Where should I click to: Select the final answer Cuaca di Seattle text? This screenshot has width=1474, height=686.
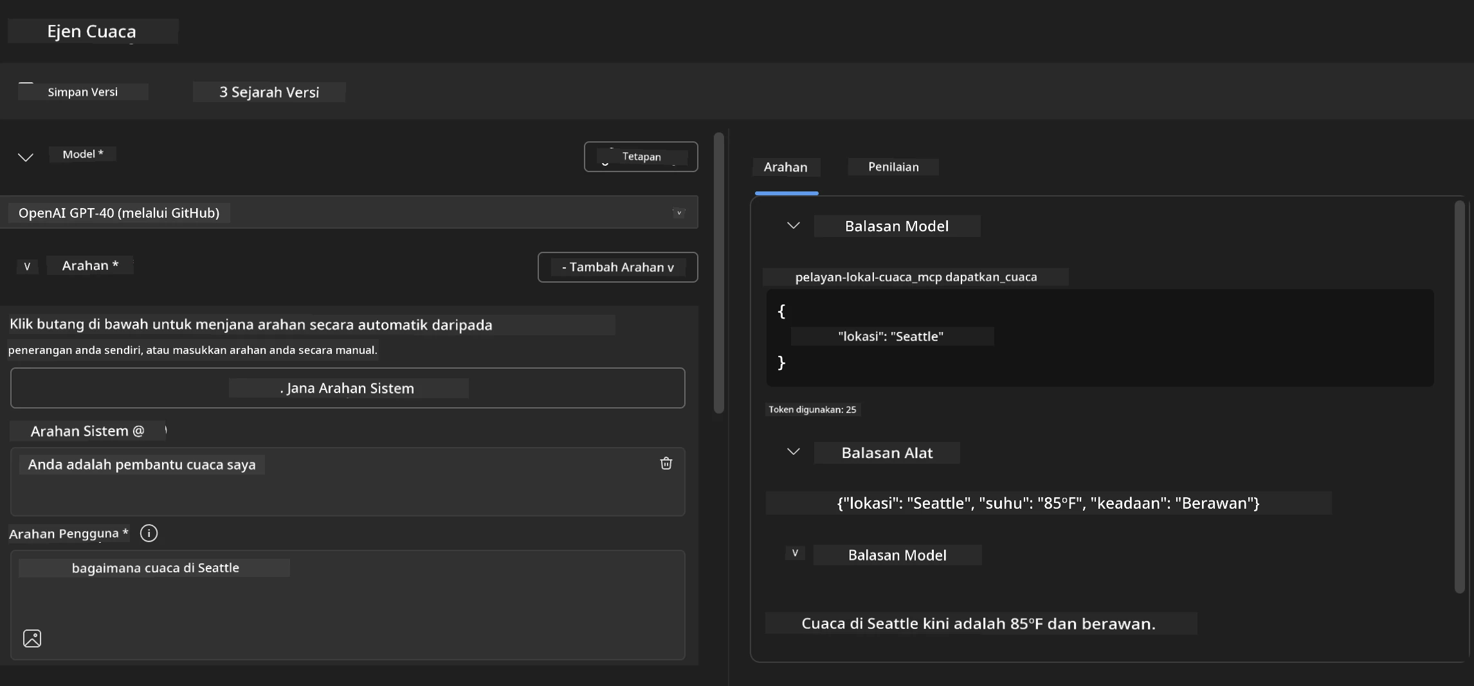tap(980, 623)
